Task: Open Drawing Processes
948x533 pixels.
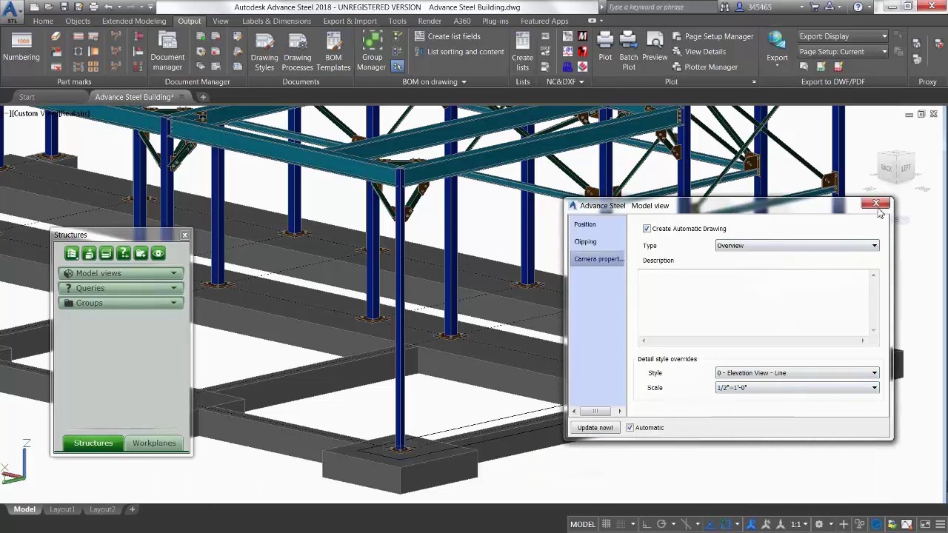Action: [297, 50]
